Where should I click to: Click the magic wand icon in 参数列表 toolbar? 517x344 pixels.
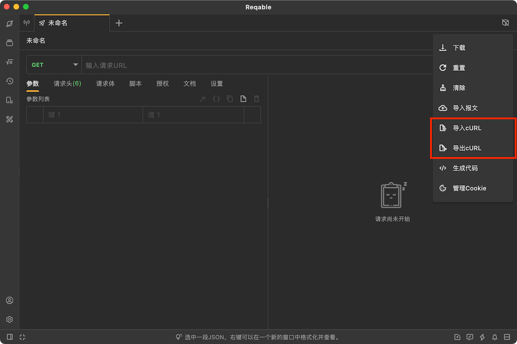click(x=203, y=99)
